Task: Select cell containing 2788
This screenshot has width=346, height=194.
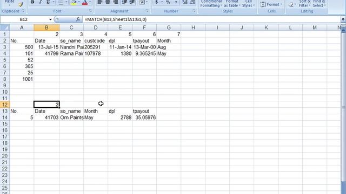Action: (120, 117)
